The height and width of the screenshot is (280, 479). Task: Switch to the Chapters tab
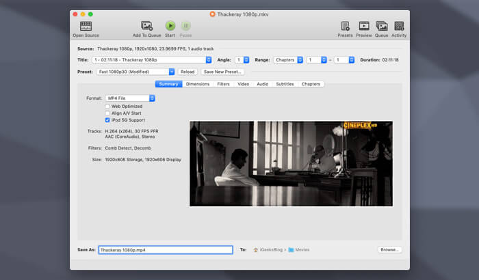311,84
